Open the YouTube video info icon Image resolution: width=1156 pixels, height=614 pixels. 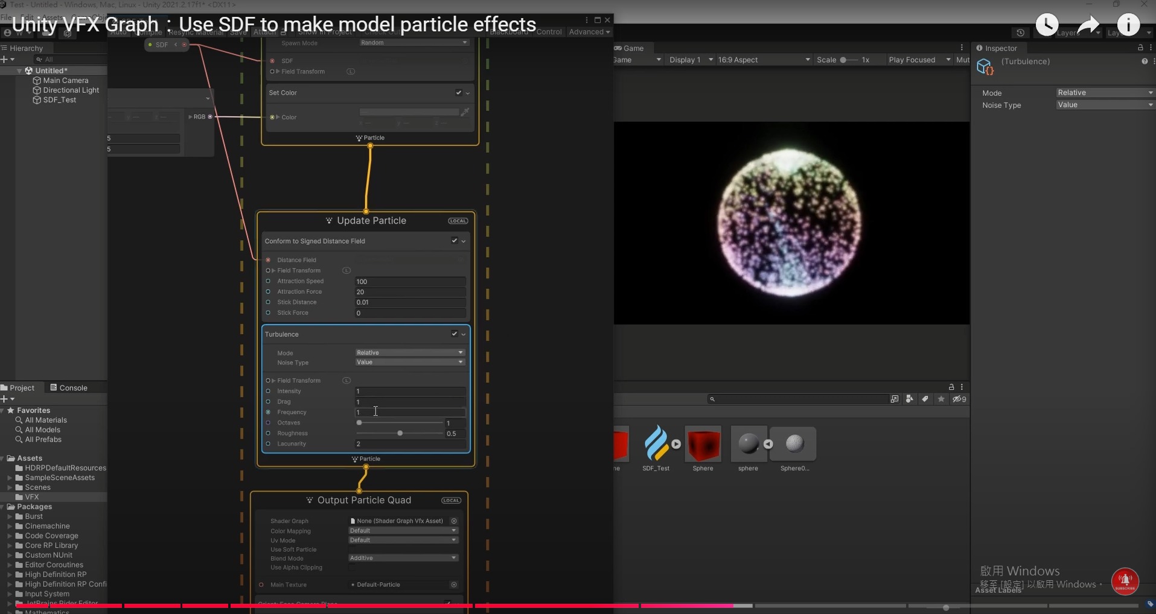(1128, 25)
